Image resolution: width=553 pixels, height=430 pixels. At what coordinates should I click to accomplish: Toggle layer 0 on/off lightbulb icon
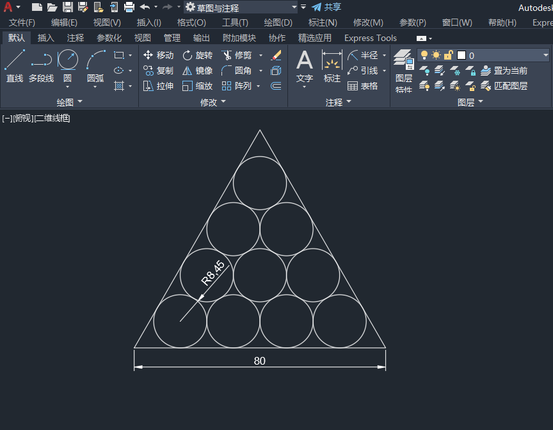click(x=424, y=55)
